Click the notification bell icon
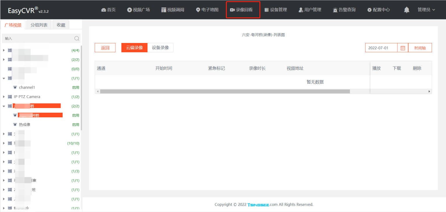Screen dimensions: 446x212 click(407, 10)
